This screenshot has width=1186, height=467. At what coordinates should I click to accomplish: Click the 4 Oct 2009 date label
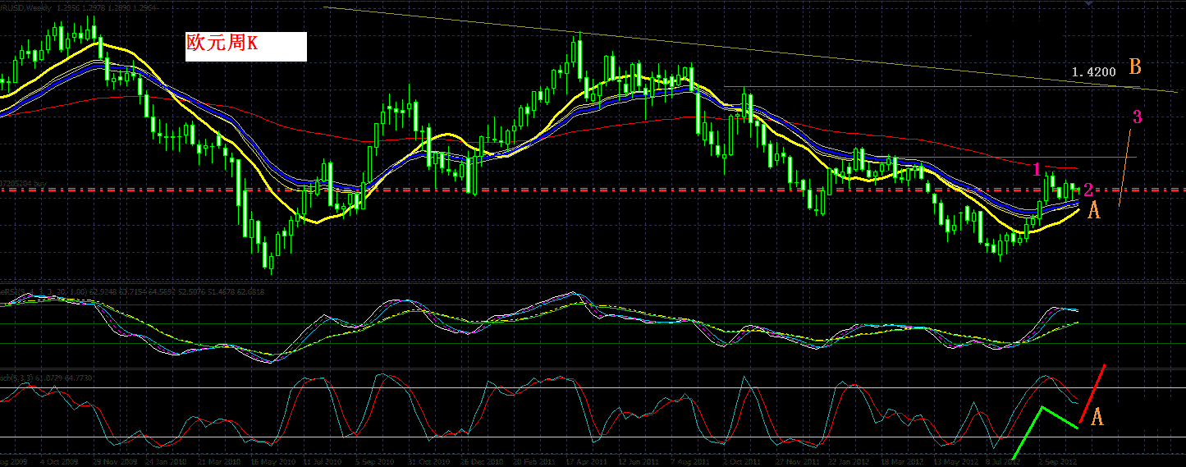59,461
